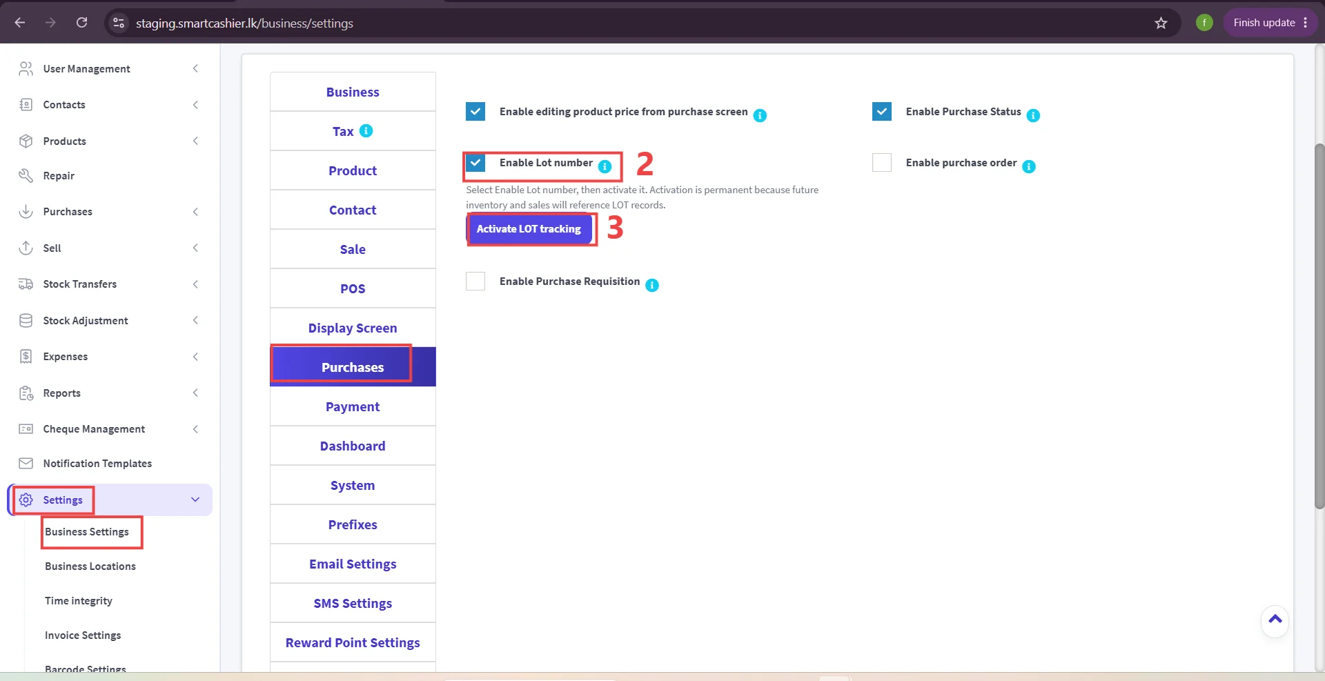Screen dimensions: 1325x681
Task: Open the Invoice Settings link
Action: (x=83, y=635)
